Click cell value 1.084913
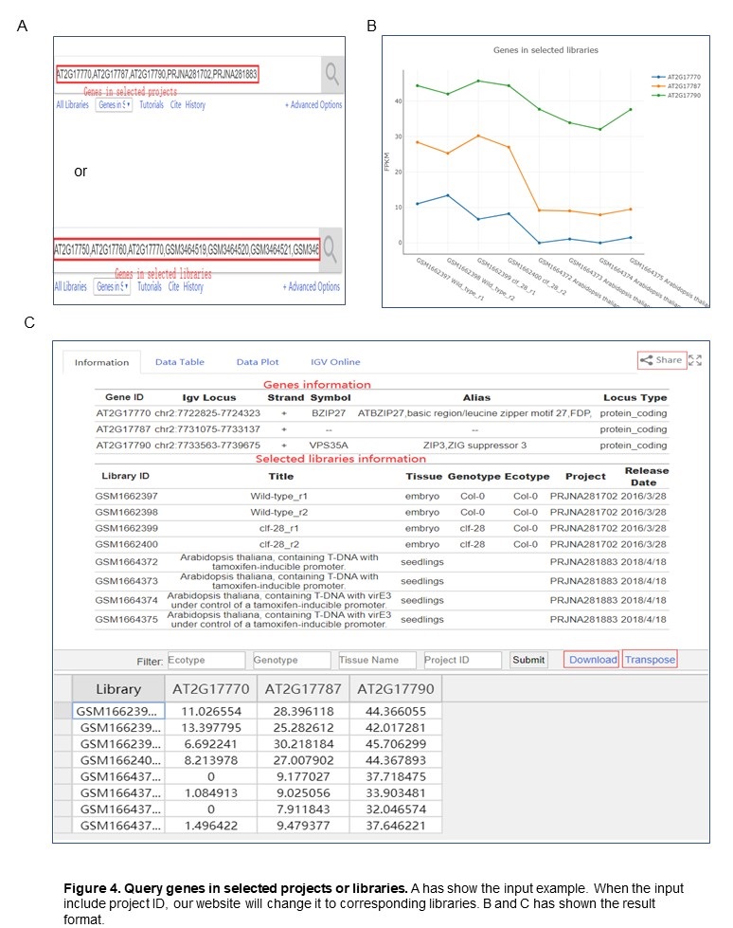733x928 pixels. pyautogui.click(x=211, y=793)
